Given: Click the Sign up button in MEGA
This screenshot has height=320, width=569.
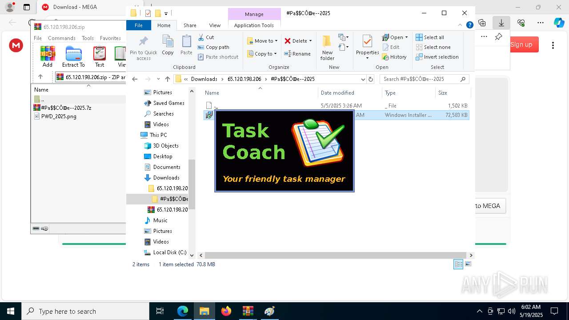Looking at the screenshot, I should [521, 44].
